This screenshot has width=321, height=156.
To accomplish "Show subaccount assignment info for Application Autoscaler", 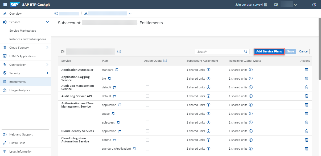I will tap(208, 70).
